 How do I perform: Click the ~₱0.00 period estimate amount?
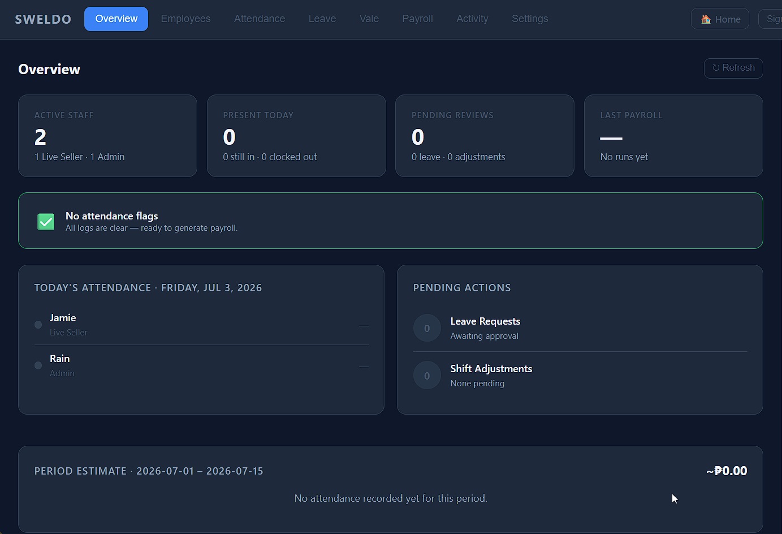click(x=727, y=471)
